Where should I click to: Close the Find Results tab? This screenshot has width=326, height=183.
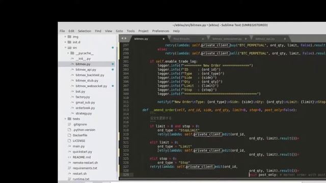click(x=203, y=39)
